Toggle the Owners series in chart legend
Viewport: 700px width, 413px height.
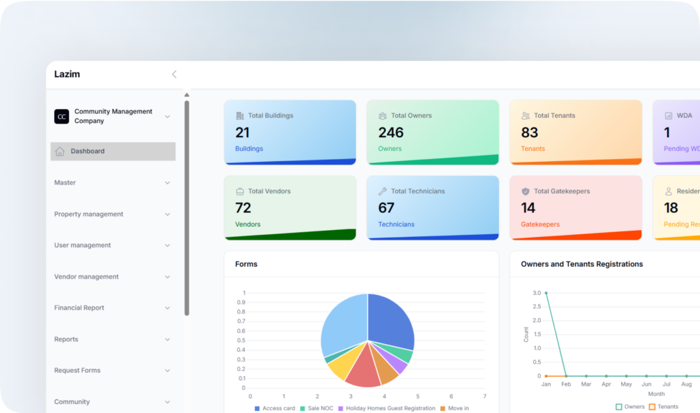tap(630, 407)
